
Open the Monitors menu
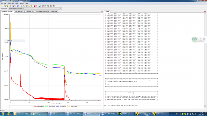coord(22,3)
